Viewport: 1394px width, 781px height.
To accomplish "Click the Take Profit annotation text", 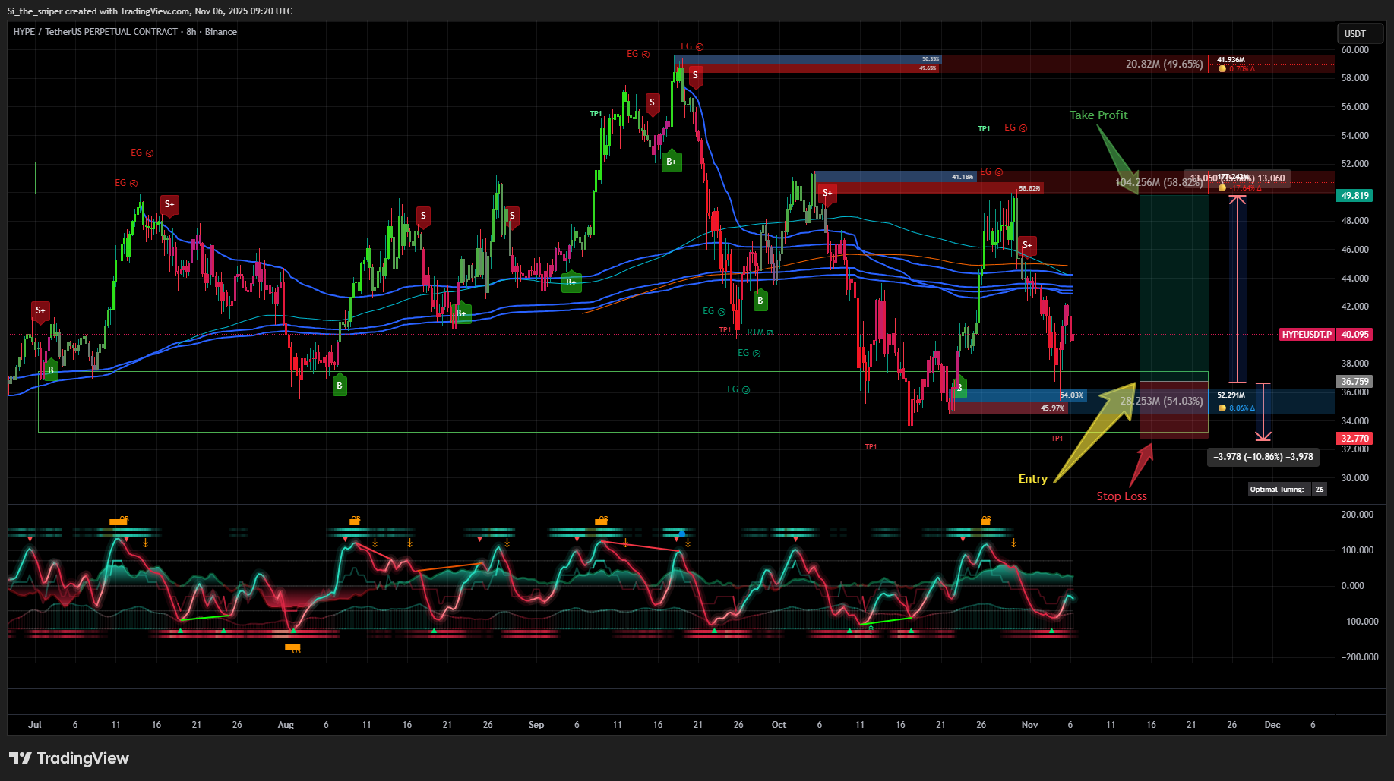I will (x=1098, y=115).
